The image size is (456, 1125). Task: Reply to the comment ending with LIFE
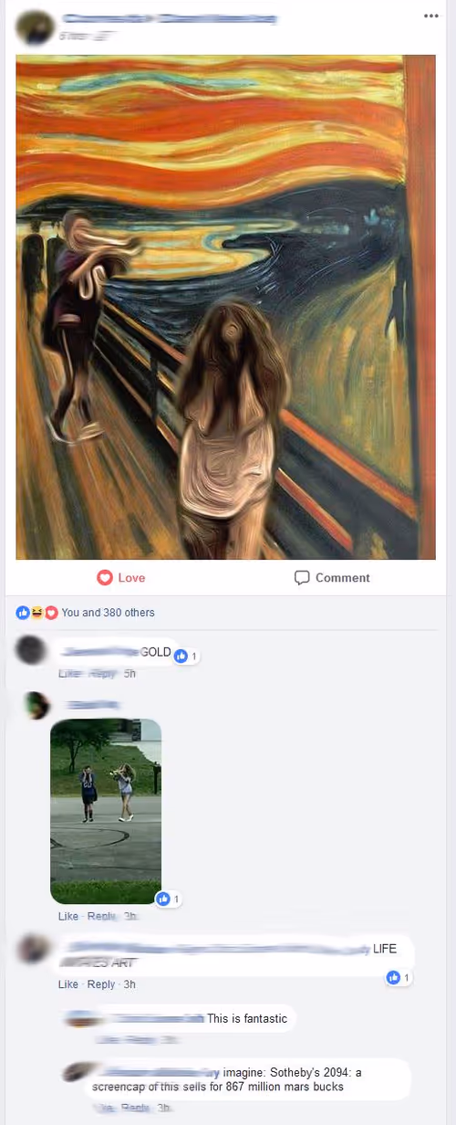pos(100,984)
